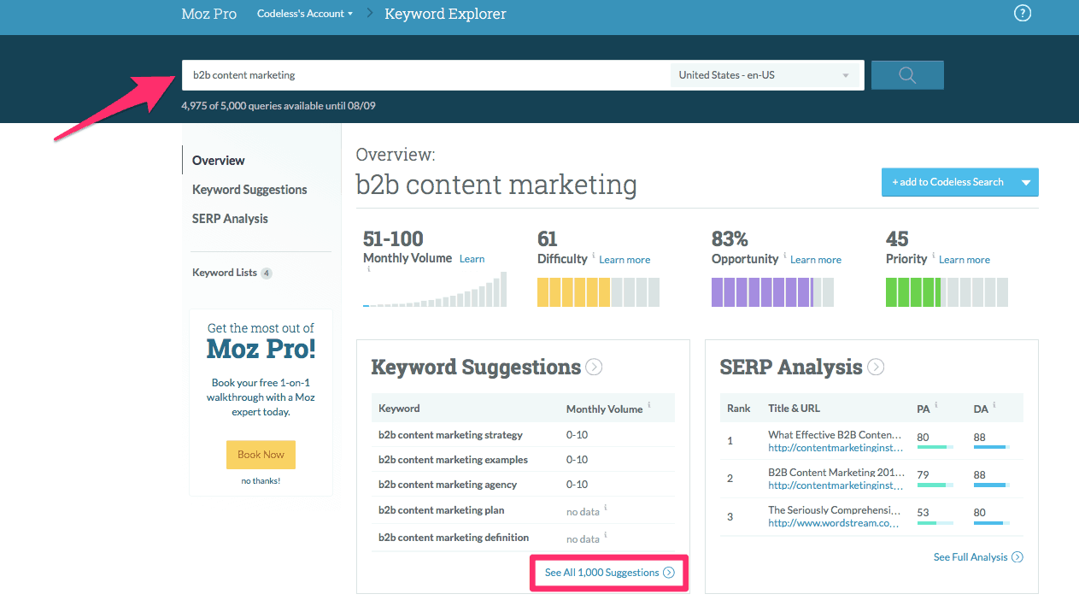Open the See Full Analysis link

[978, 557]
